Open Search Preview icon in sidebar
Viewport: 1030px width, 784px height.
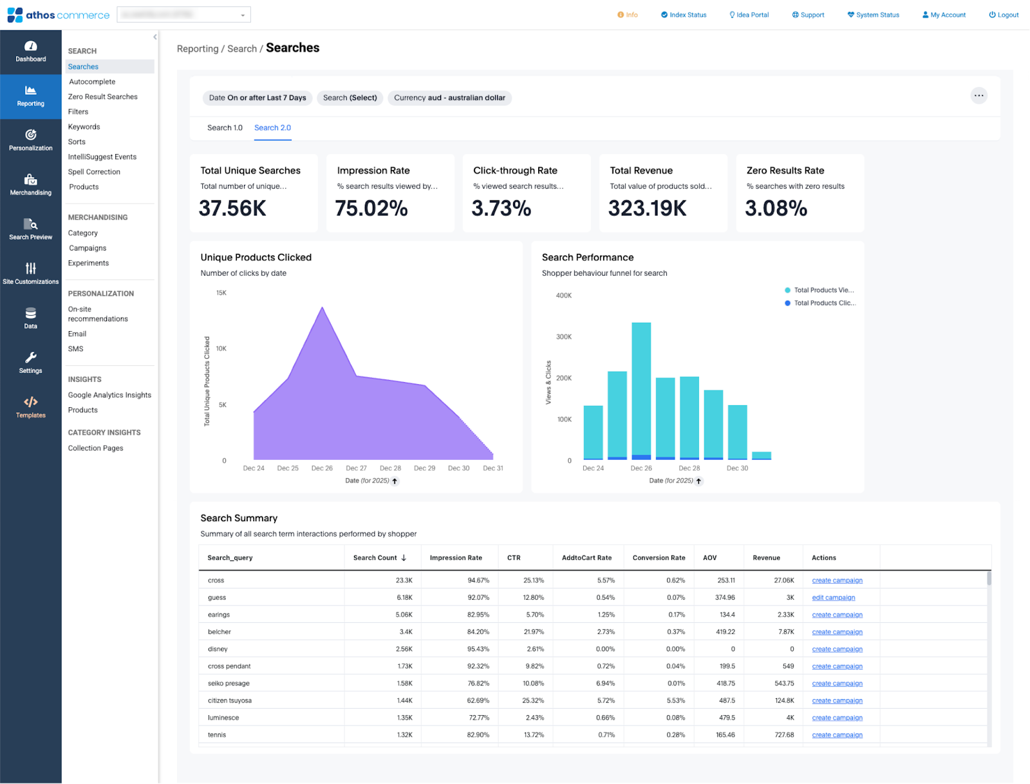pyautogui.click(x=30, y=224)
